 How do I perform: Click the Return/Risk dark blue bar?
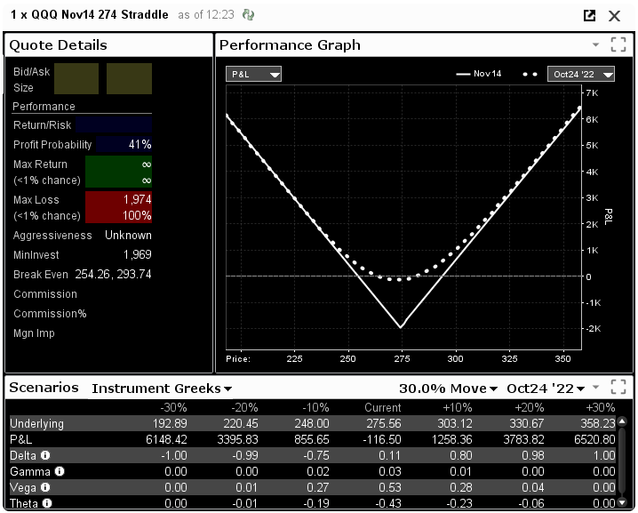(x=114, y=124)
